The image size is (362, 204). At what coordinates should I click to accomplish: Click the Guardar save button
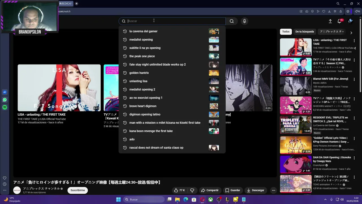pyautogui.click(x=232, y=190)
